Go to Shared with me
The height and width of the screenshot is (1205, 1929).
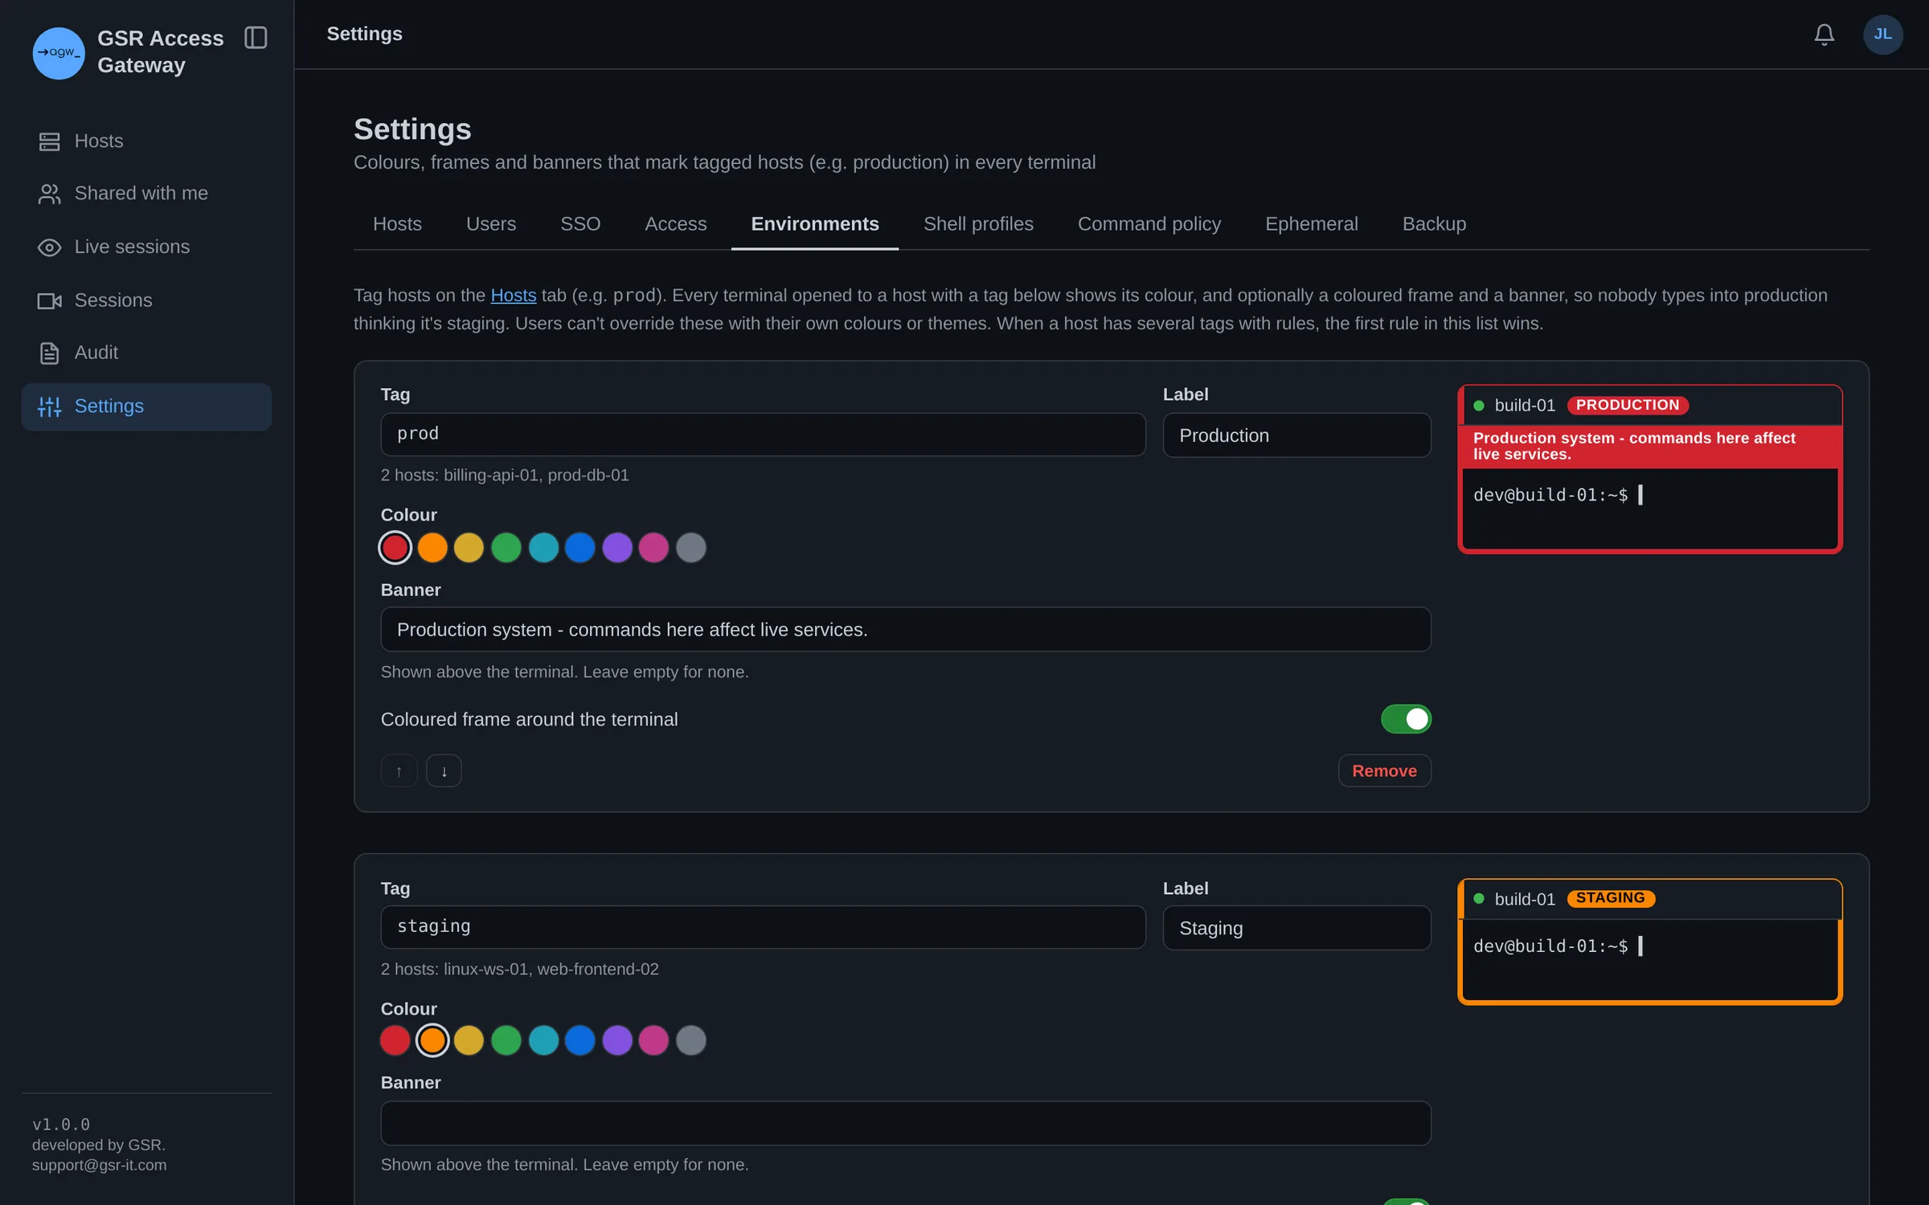(x=146, y=194)
